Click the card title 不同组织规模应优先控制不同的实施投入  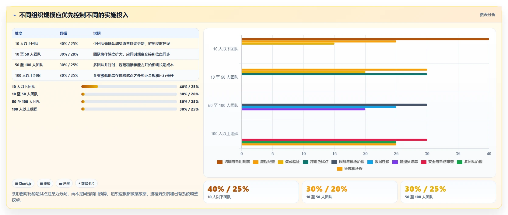(x=74, y=15)
